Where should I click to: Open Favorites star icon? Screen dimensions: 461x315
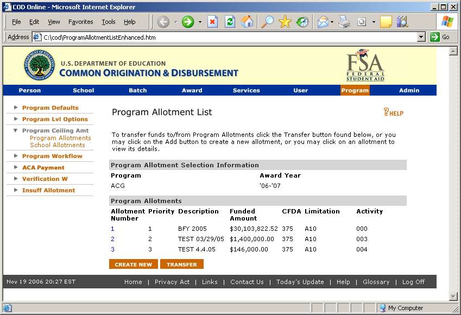(285, 22)
